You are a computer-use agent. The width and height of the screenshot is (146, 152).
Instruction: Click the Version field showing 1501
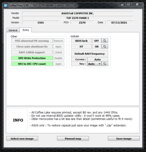coord(41,22)
